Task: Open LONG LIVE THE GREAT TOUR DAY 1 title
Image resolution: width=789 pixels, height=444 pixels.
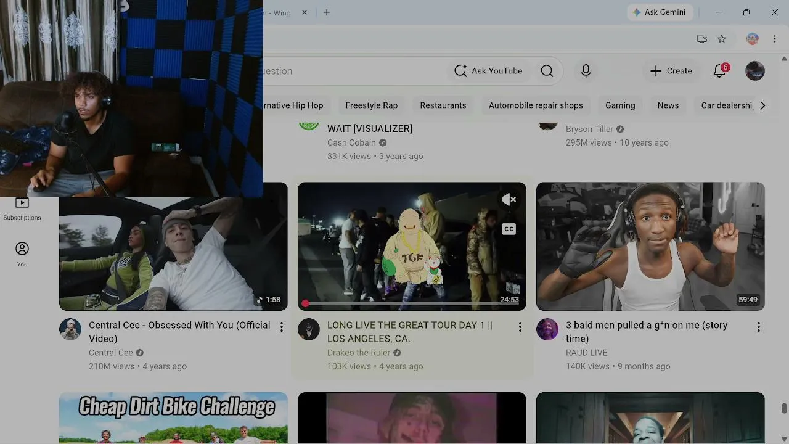Action: tap(410, 332)
